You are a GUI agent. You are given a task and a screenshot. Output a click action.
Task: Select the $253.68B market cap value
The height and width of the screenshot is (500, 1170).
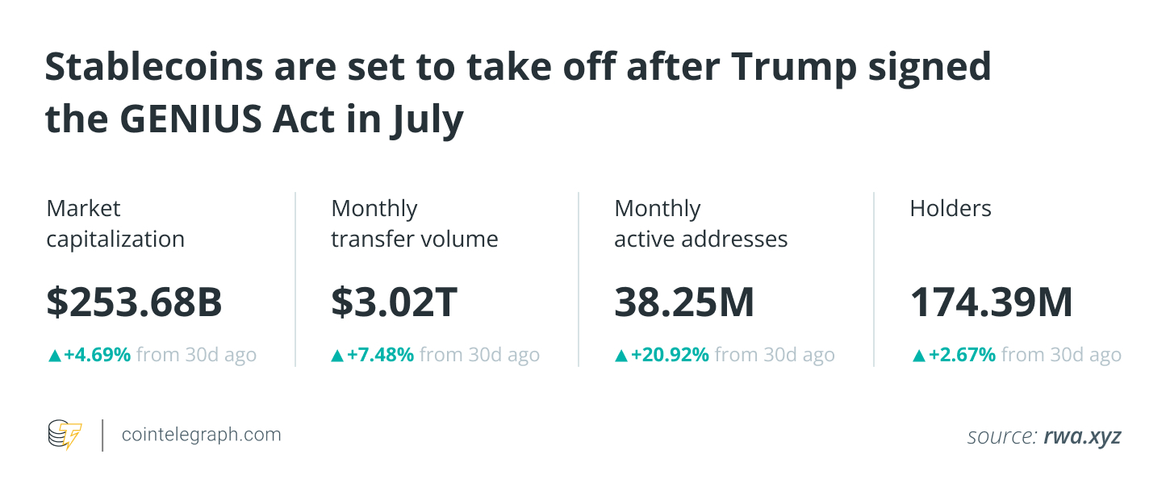[134, 302]
